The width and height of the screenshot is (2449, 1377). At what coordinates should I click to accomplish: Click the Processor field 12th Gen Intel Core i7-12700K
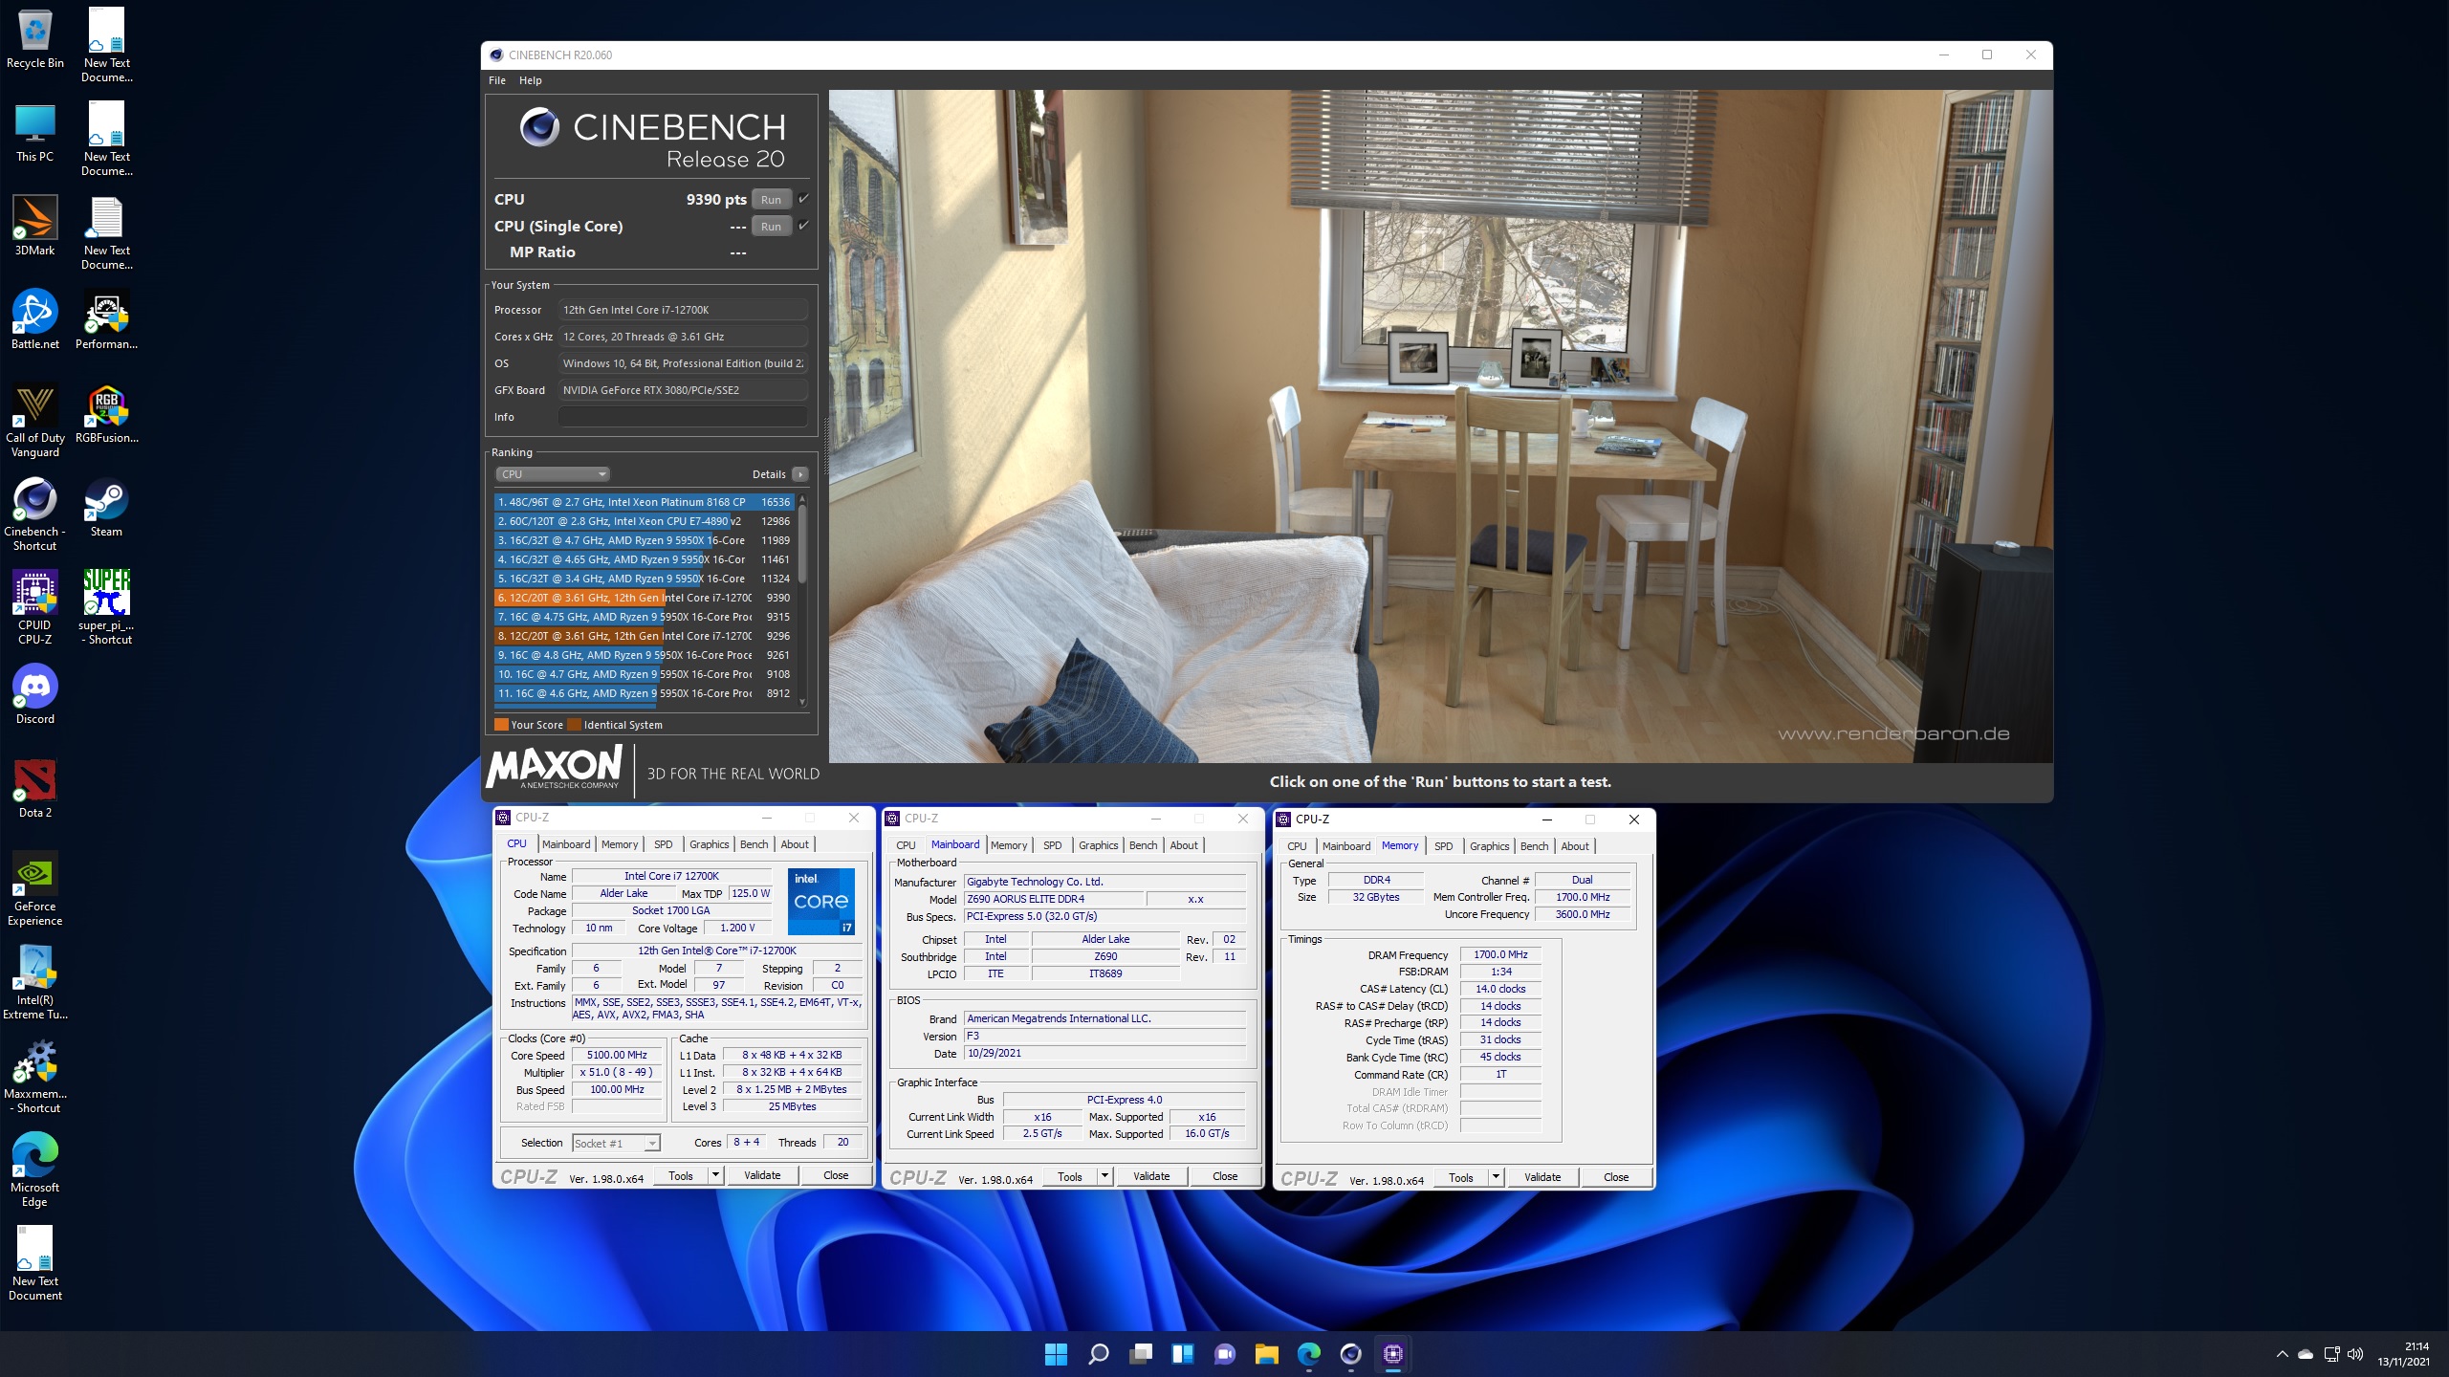click(x=683, y=310)
